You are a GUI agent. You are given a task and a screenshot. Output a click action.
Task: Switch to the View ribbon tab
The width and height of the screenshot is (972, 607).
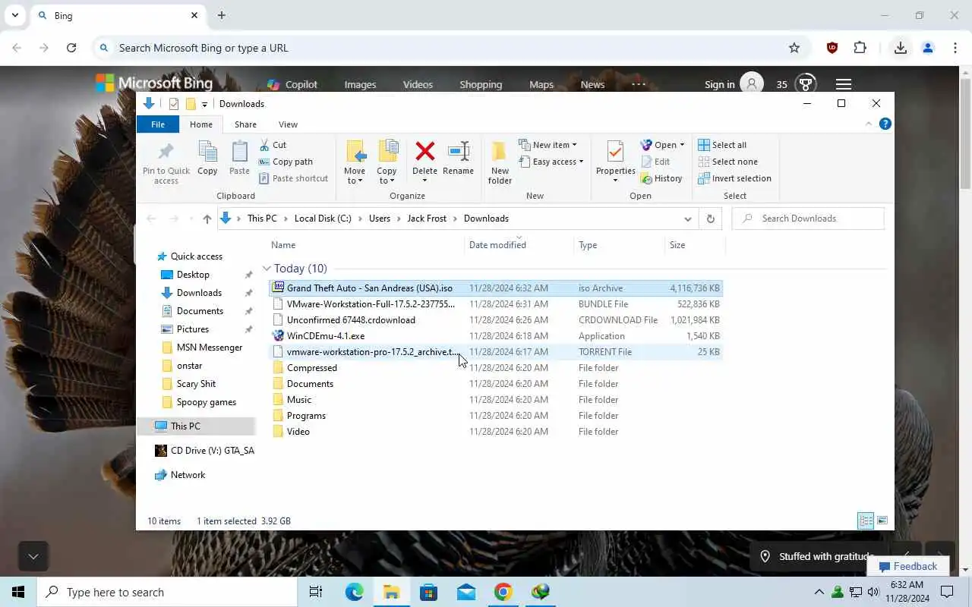click(x=288, y=124)
